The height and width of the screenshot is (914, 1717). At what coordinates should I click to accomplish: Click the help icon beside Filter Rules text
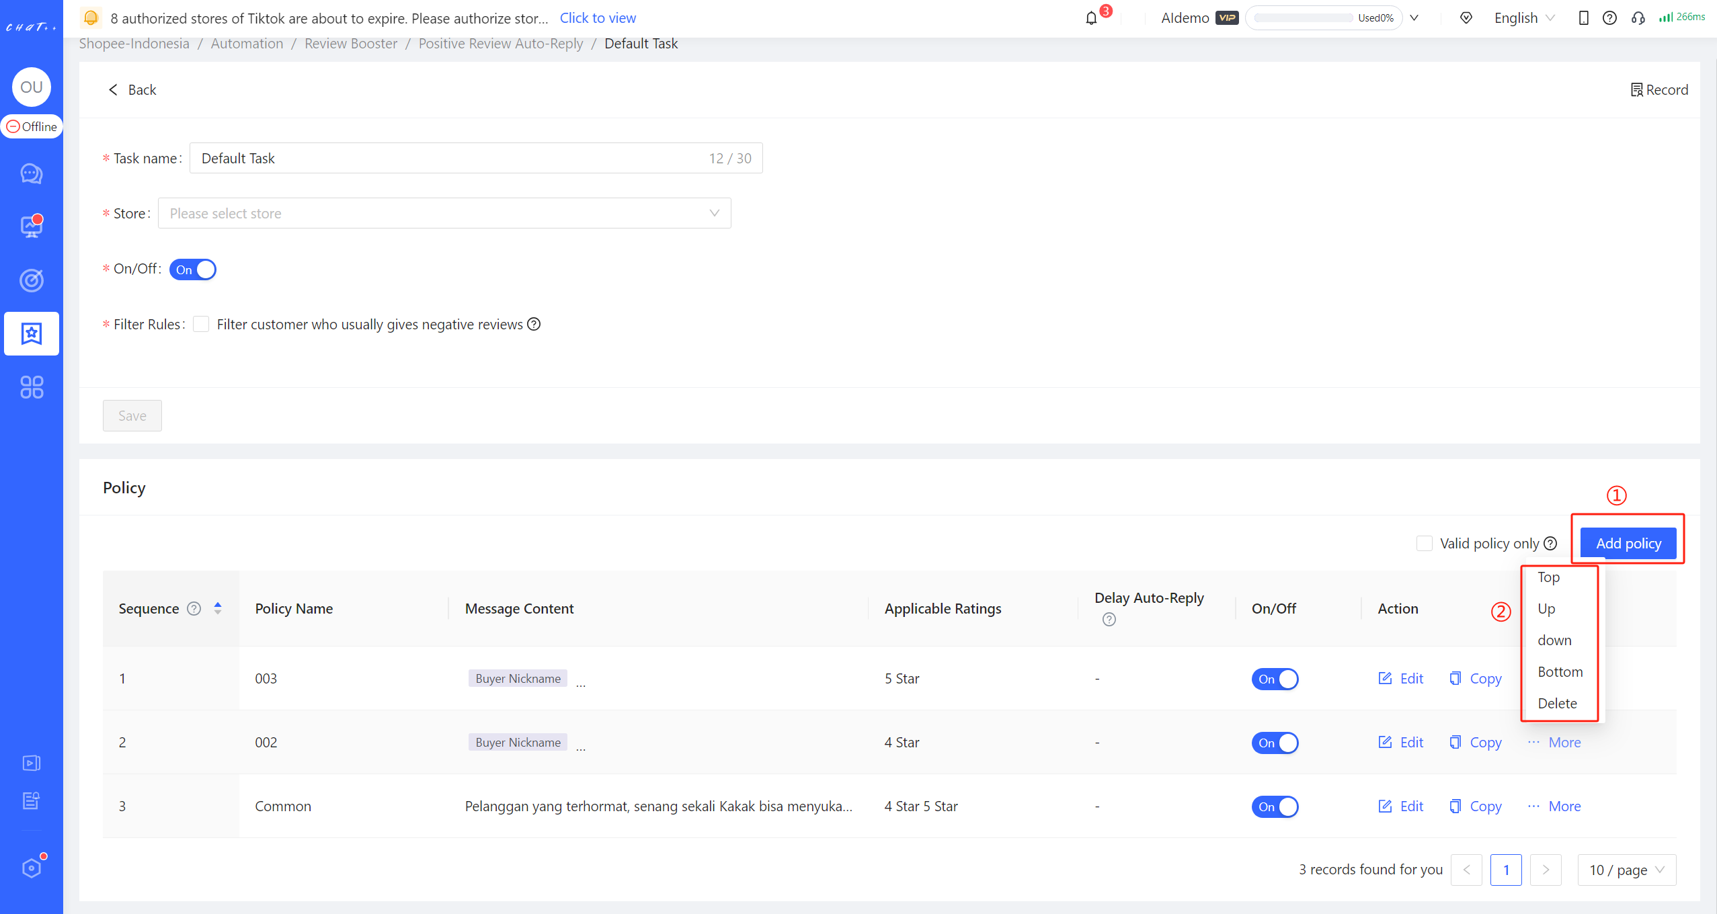(x=534, y=325)
